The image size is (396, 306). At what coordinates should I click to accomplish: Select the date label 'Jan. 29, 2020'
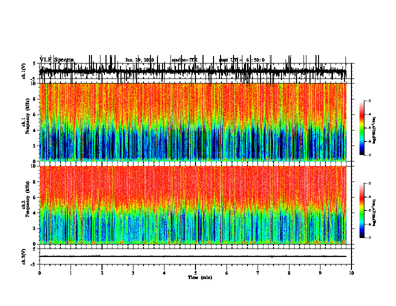(139, 60)
